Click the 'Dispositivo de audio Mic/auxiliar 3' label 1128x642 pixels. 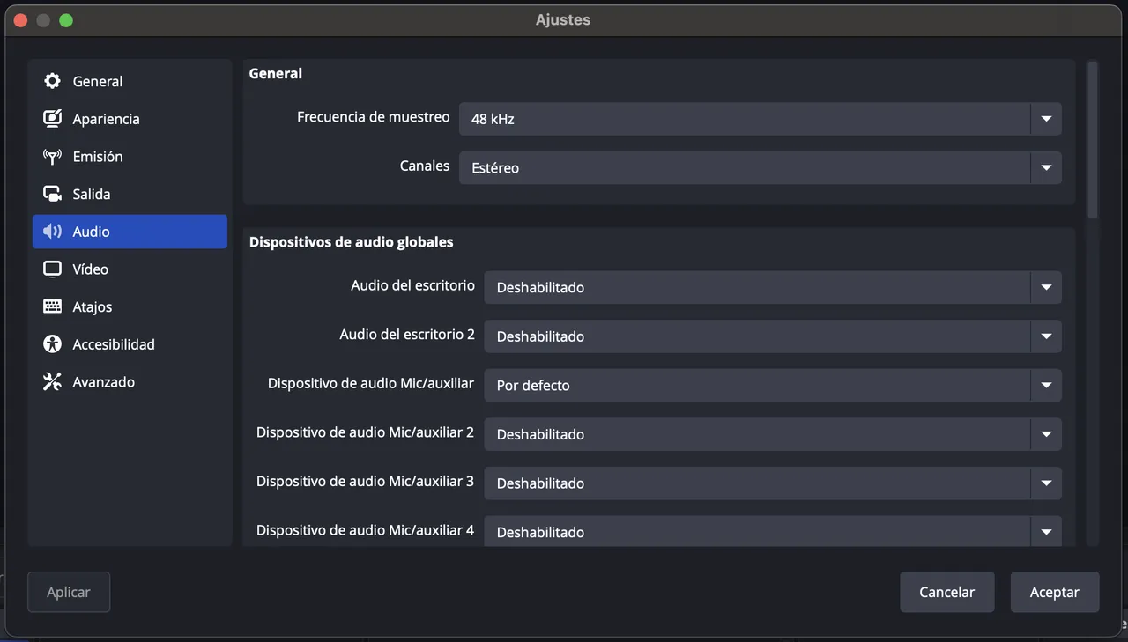(366, 481)
